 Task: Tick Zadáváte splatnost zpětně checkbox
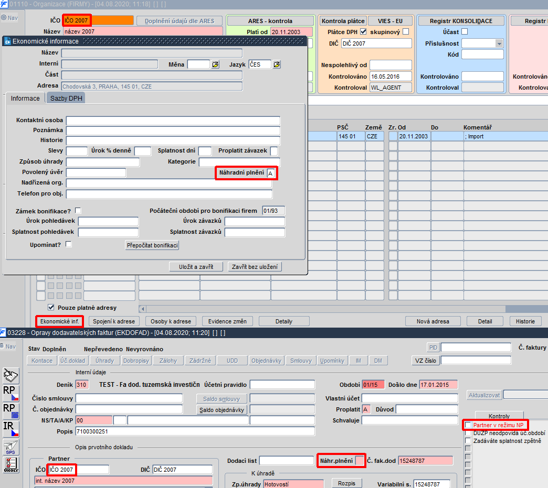(468, 440)
